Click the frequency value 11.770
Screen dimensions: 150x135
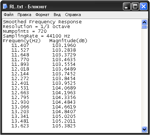click(x=20, y=60)
